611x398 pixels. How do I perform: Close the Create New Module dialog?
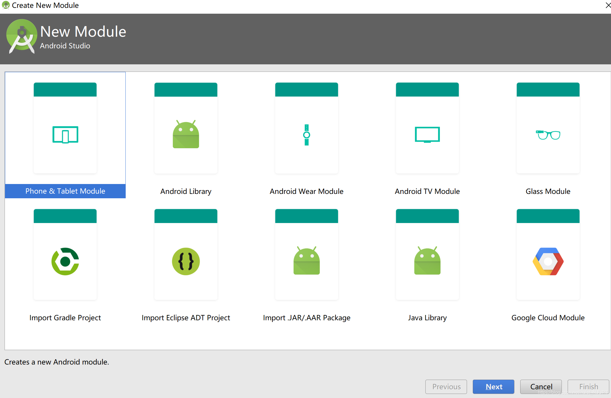click(x=608, y=6)
